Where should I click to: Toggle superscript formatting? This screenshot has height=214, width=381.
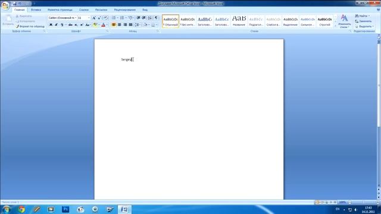82,25
